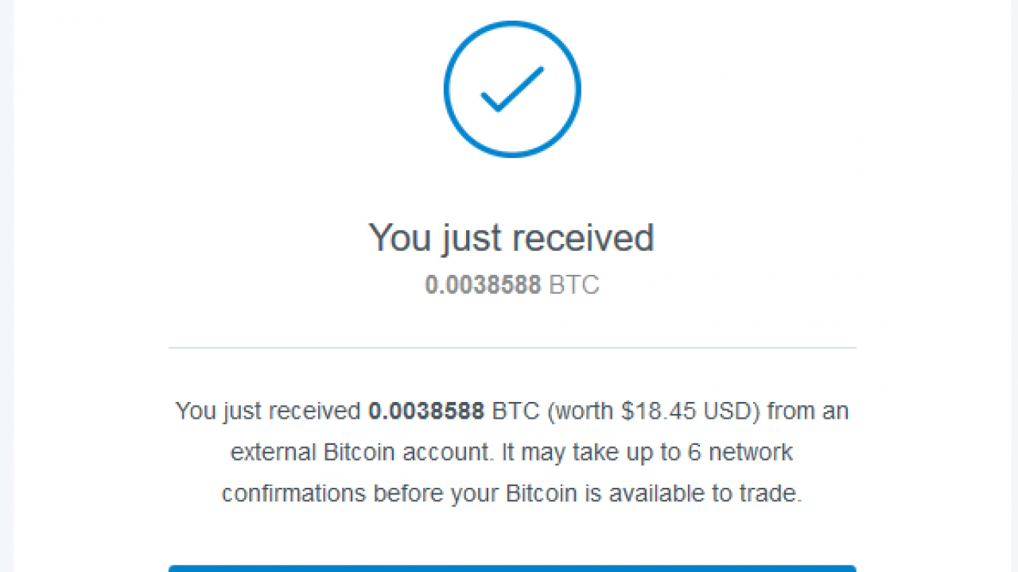
Task: Click the blue checkmark circle icon
Action: [512, 89]
